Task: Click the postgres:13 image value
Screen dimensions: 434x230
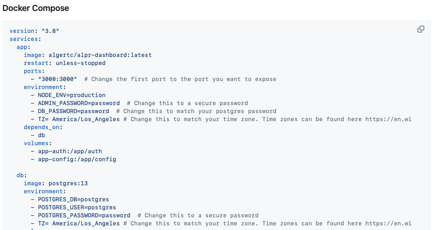Action: [x=68, y=183]
